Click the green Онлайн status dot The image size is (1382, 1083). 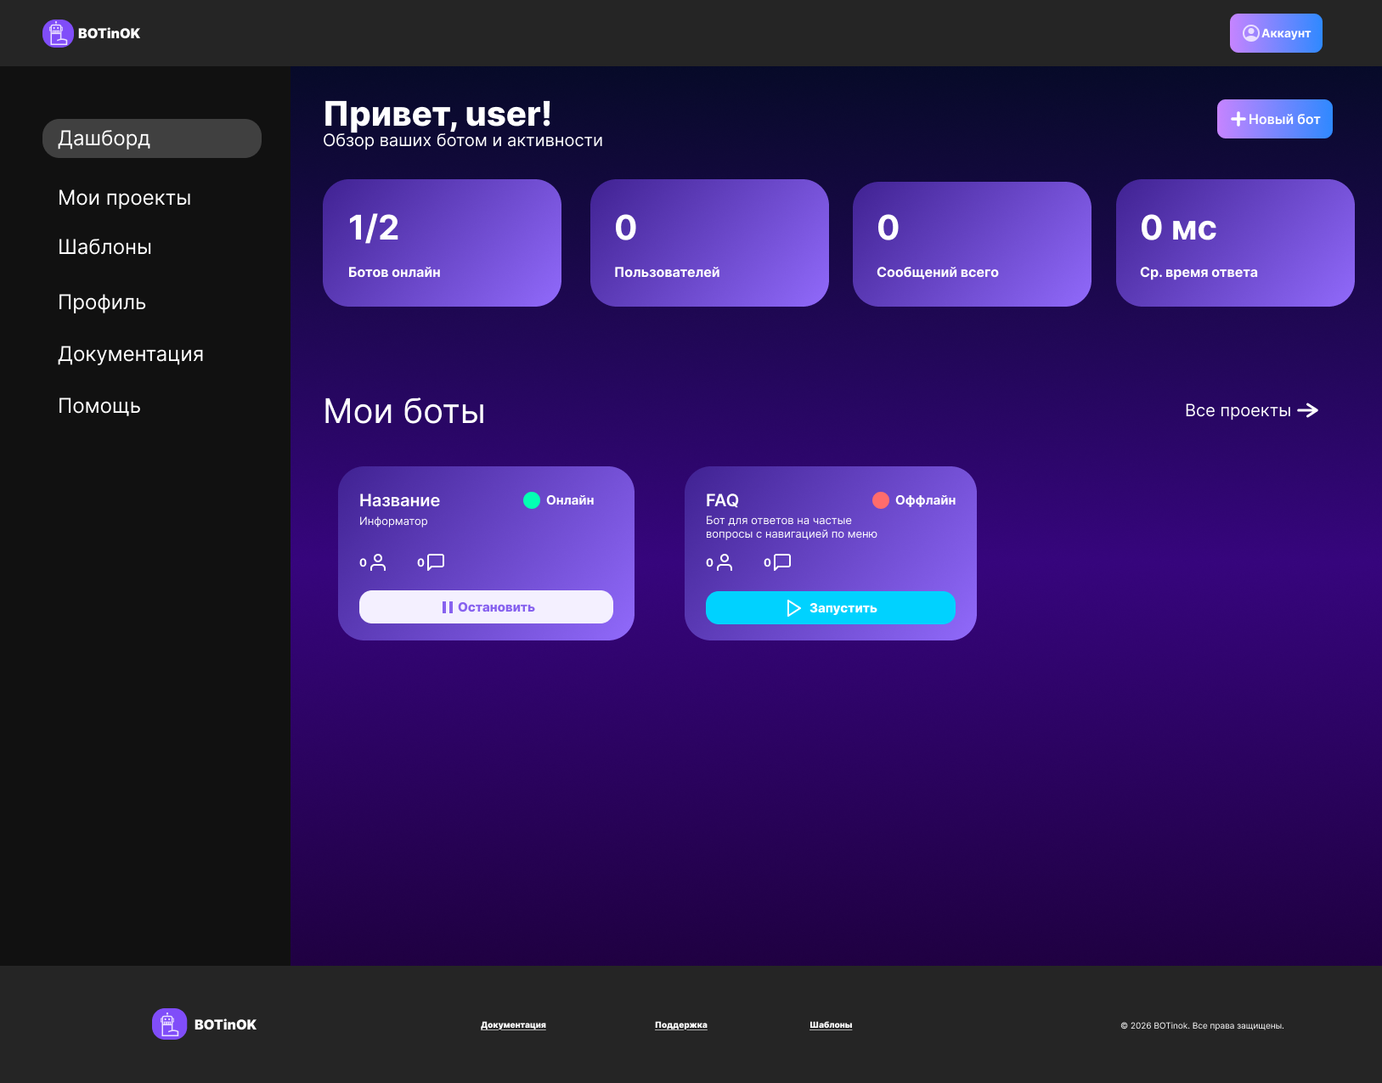point(532,500)
